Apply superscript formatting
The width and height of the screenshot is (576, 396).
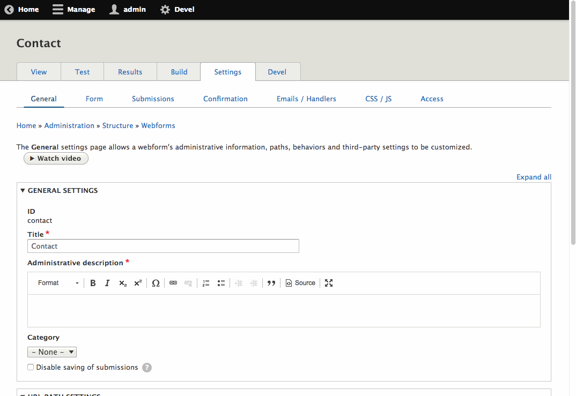coord(138,283)
